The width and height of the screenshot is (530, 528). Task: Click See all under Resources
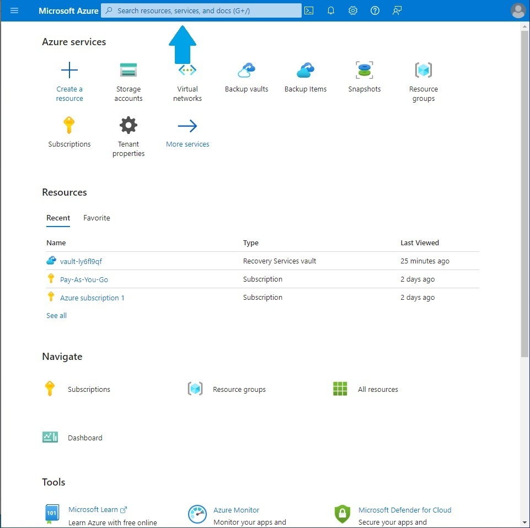56,315
